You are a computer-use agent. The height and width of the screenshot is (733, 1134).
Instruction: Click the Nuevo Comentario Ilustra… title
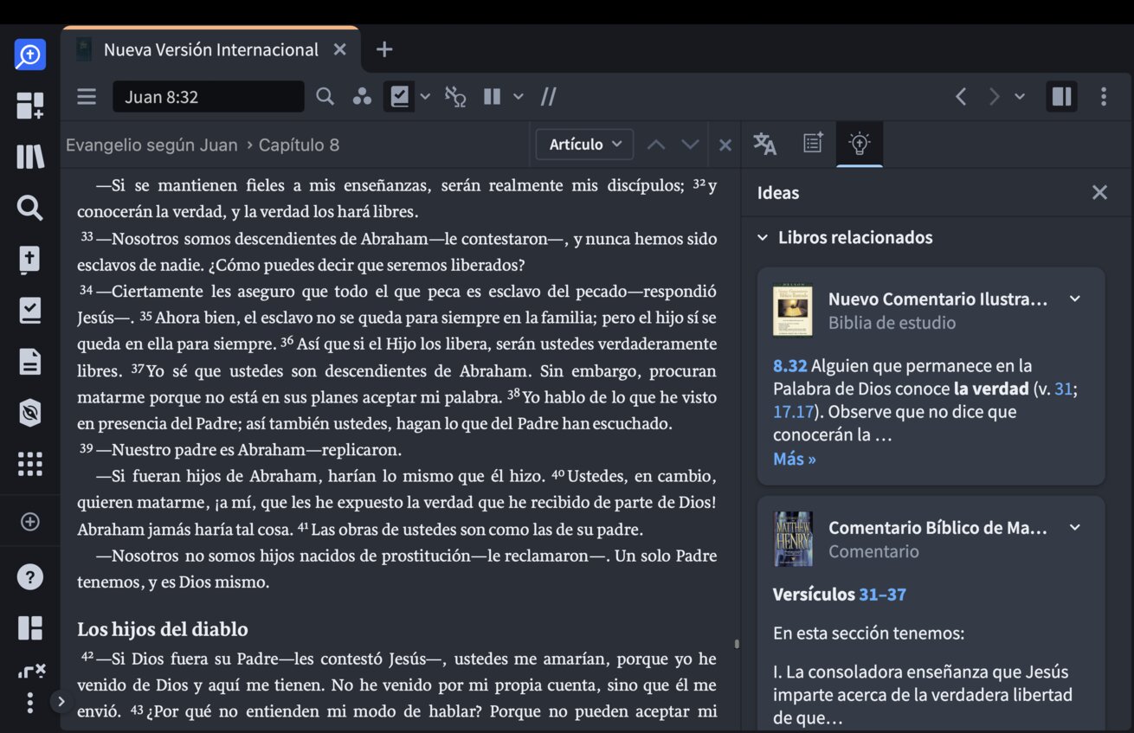pyautogui.click(x=937, y=299)
